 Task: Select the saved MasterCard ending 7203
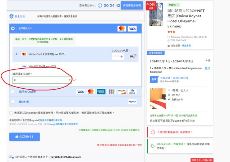point(17,54)
